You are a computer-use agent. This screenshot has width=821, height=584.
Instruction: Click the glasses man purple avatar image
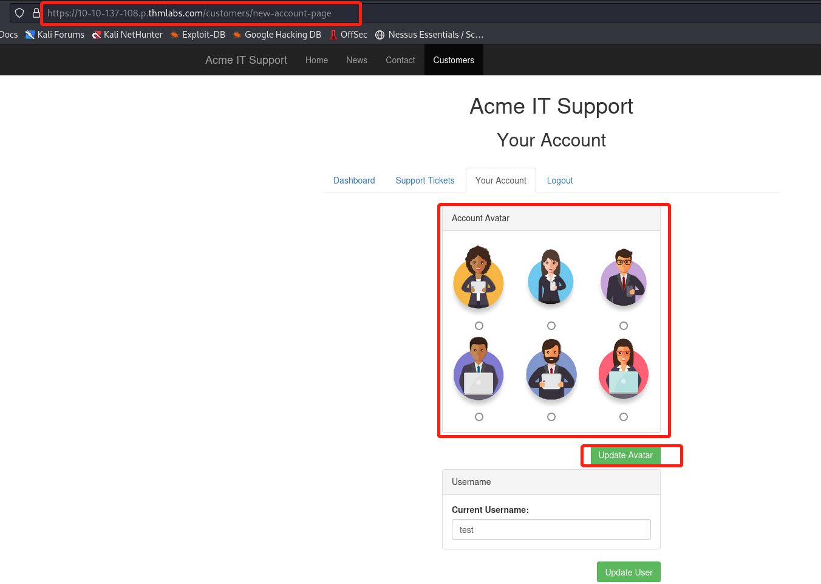tap(624, 279)
